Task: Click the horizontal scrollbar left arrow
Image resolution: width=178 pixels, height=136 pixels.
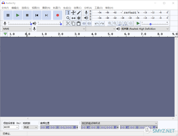Action: point(28,118)
